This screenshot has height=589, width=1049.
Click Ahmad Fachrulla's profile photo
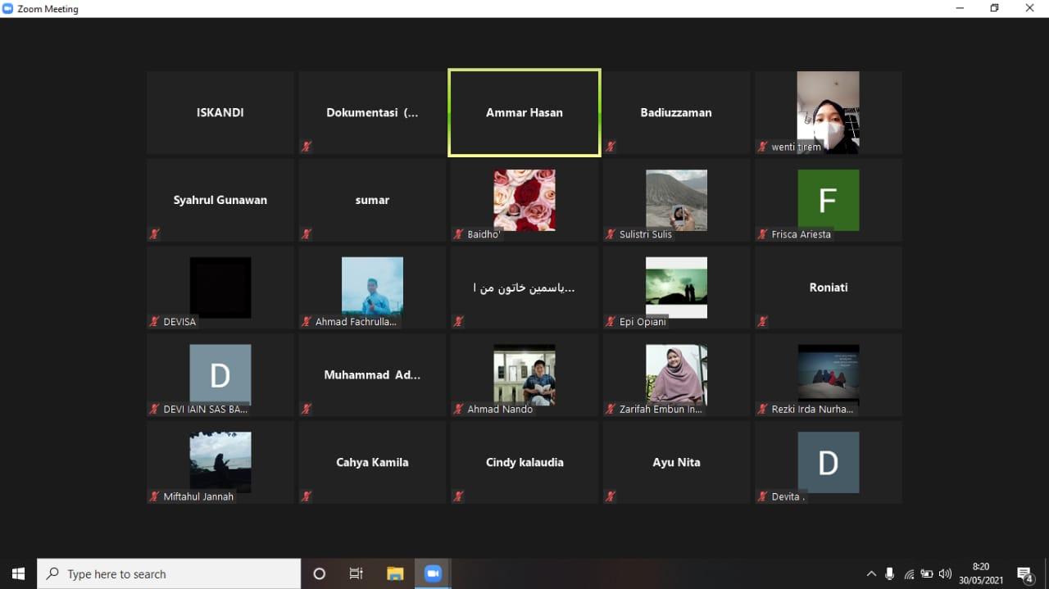tap(372, 288)
